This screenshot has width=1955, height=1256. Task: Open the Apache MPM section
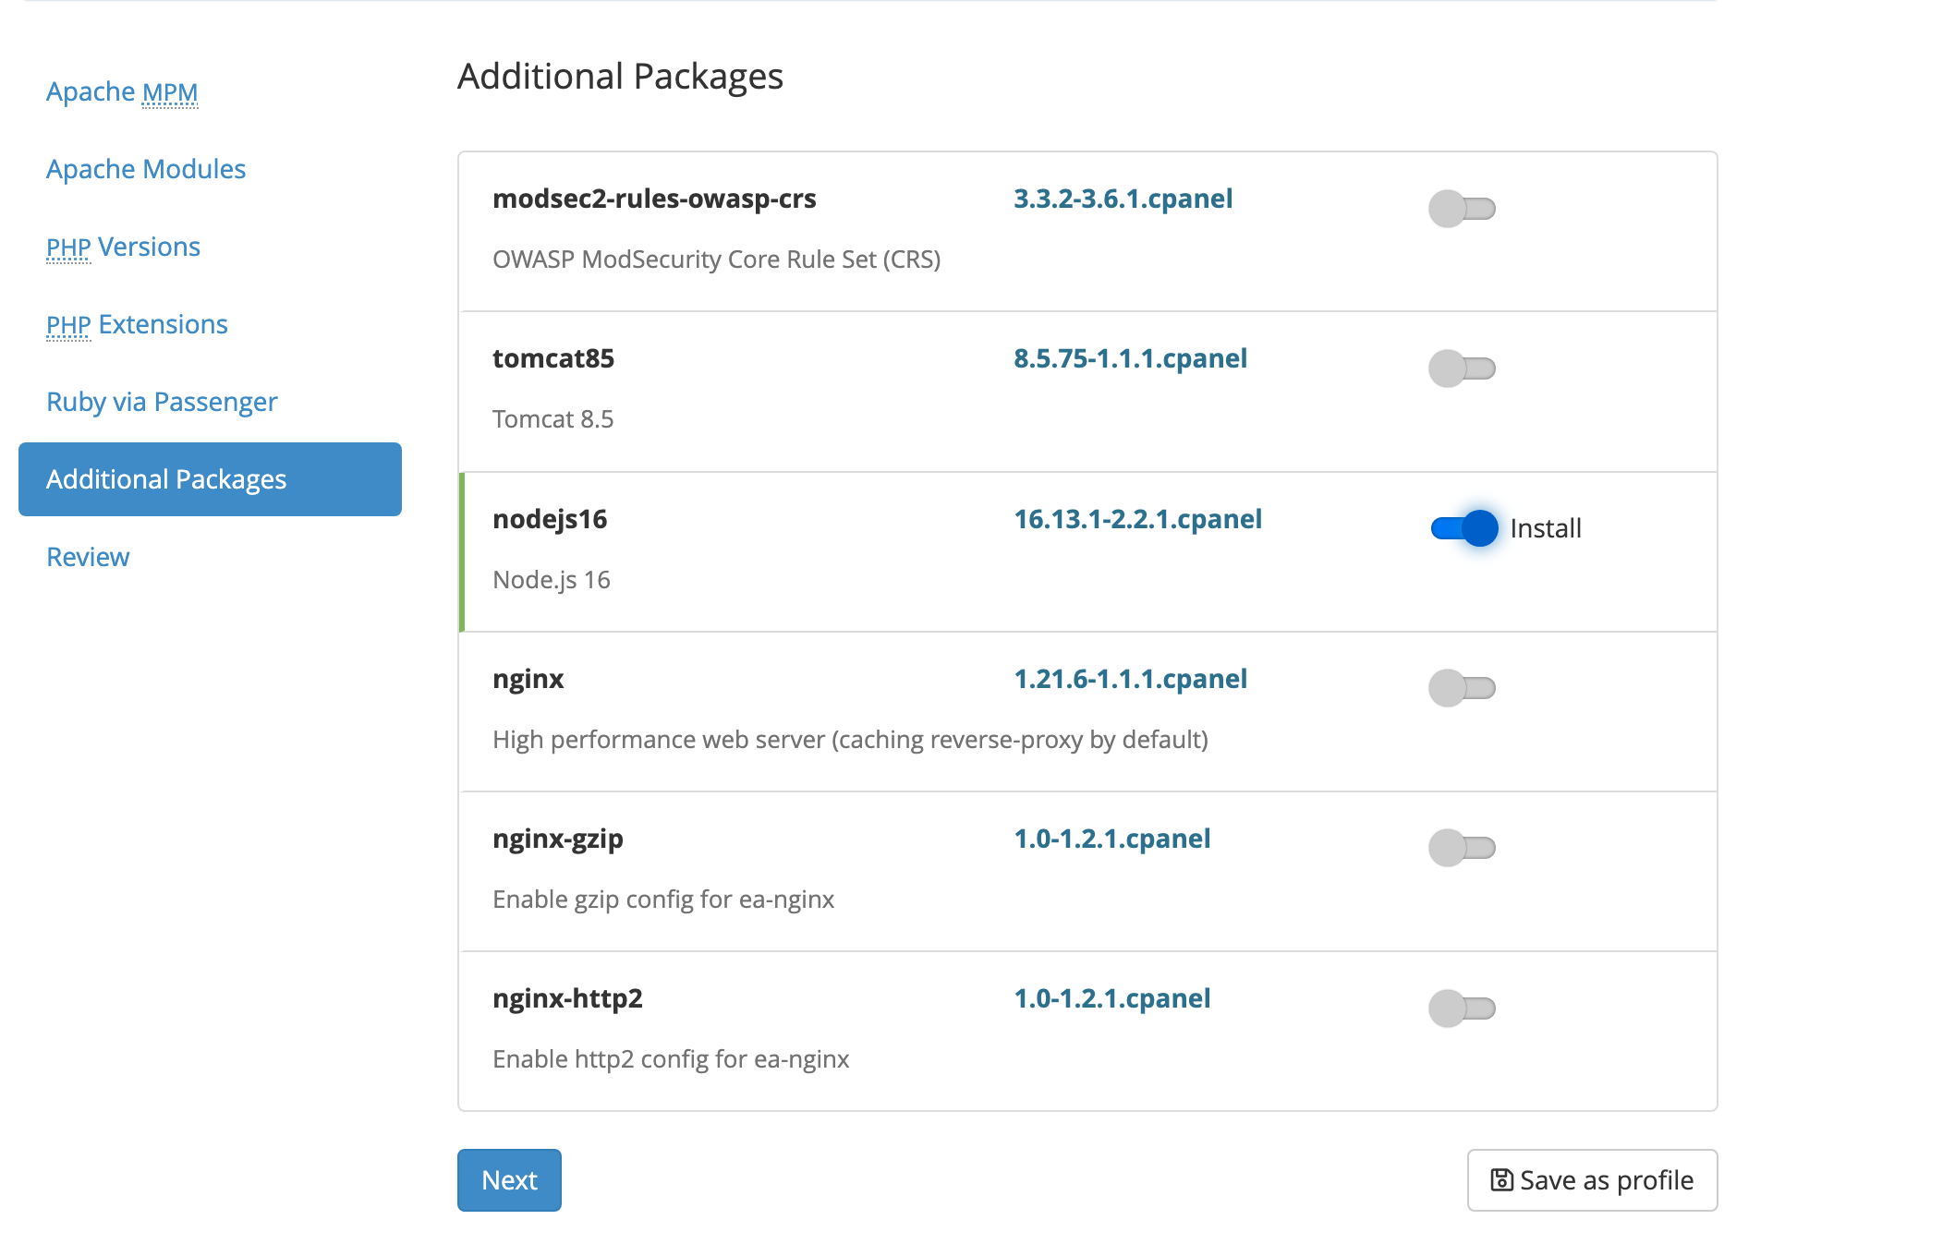tap(122, 92)
